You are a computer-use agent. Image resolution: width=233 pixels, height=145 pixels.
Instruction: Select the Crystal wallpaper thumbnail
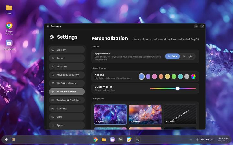pos(110,114)
